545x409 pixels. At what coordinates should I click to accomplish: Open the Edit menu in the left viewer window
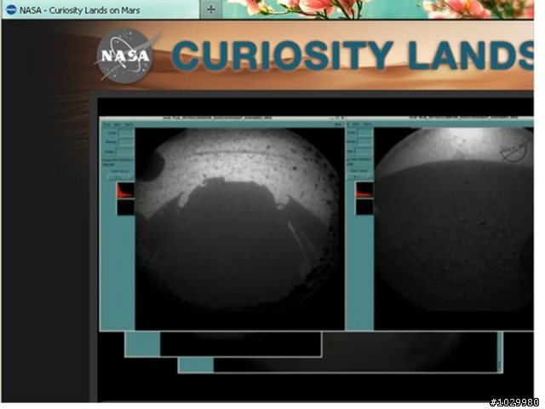[118, 124]
